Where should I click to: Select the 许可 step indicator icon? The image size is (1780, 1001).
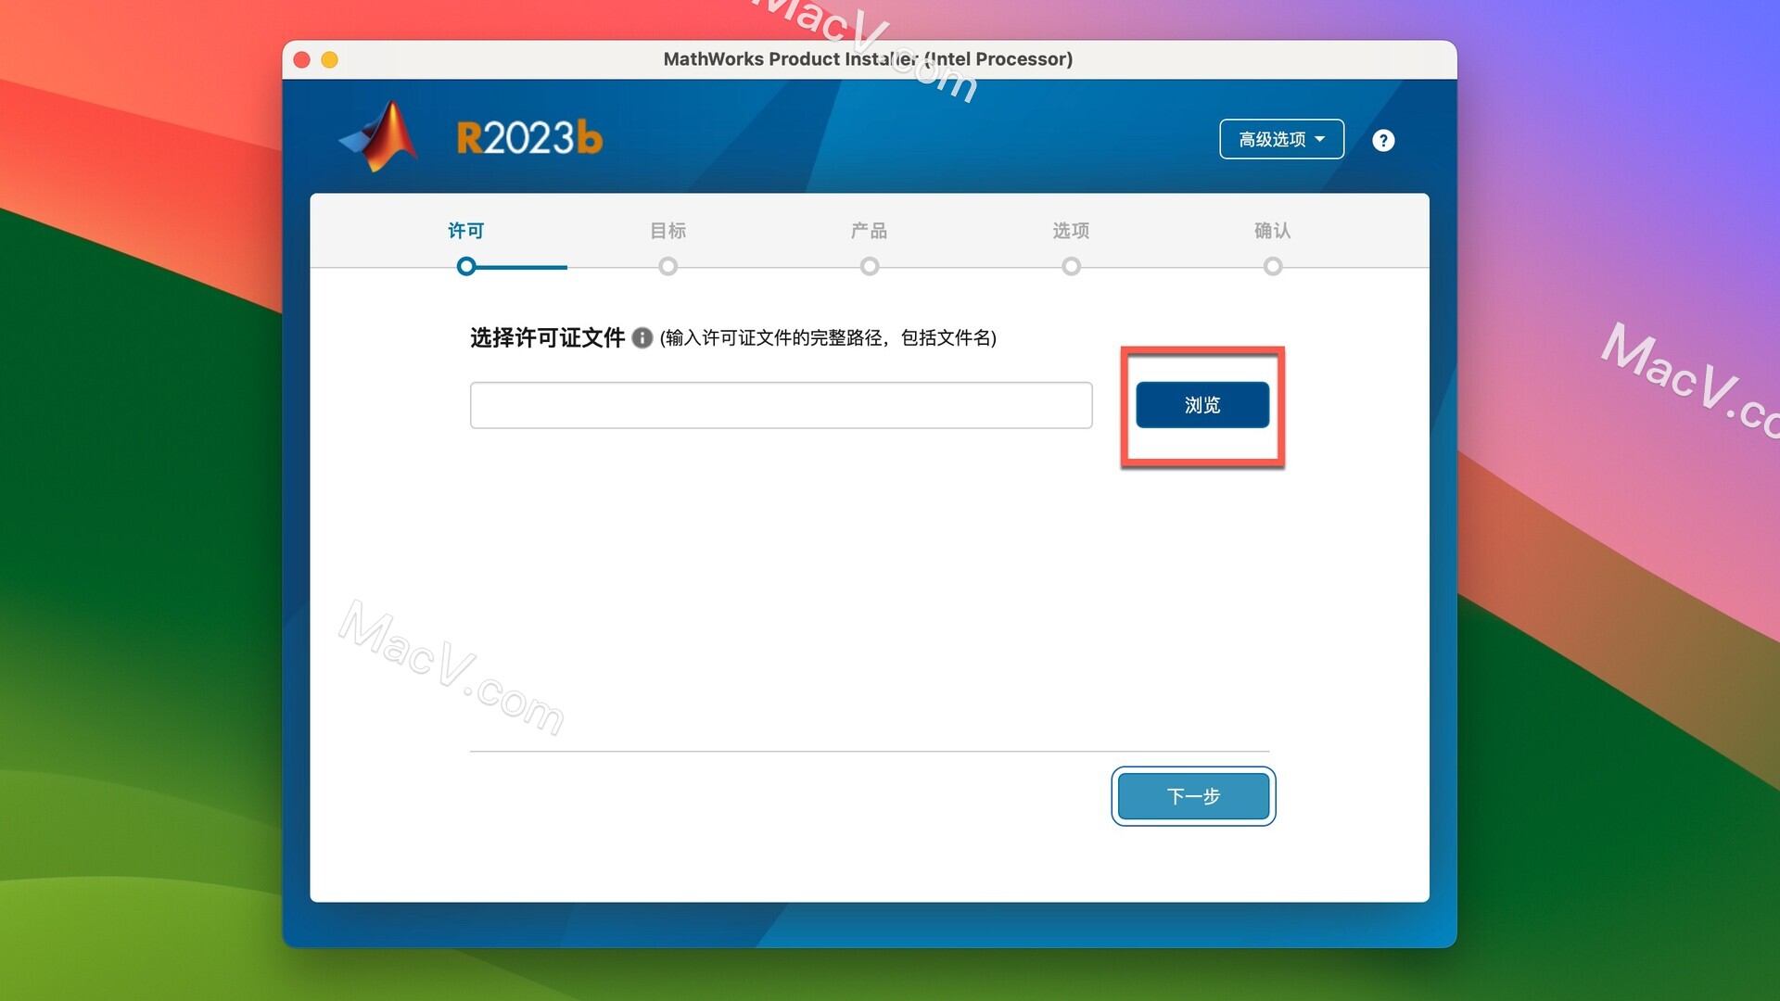468,265
